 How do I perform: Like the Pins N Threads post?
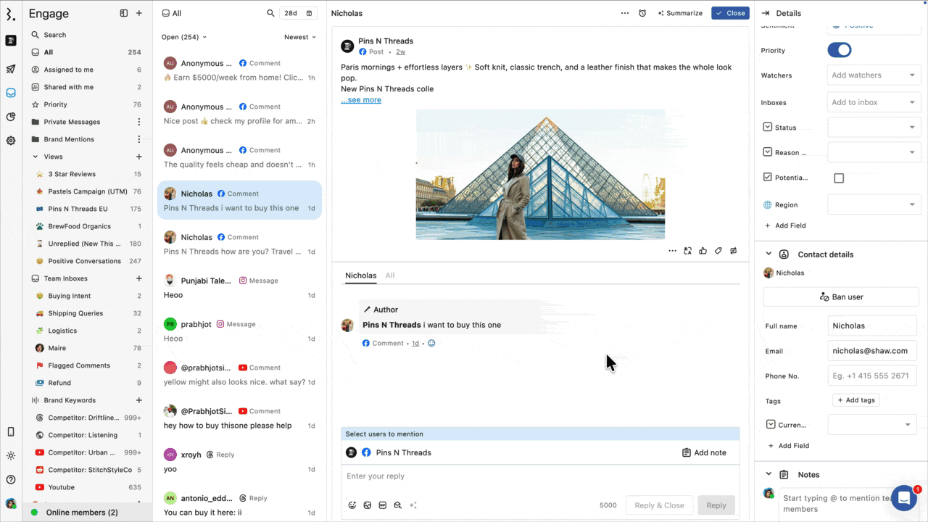[703, 251]
